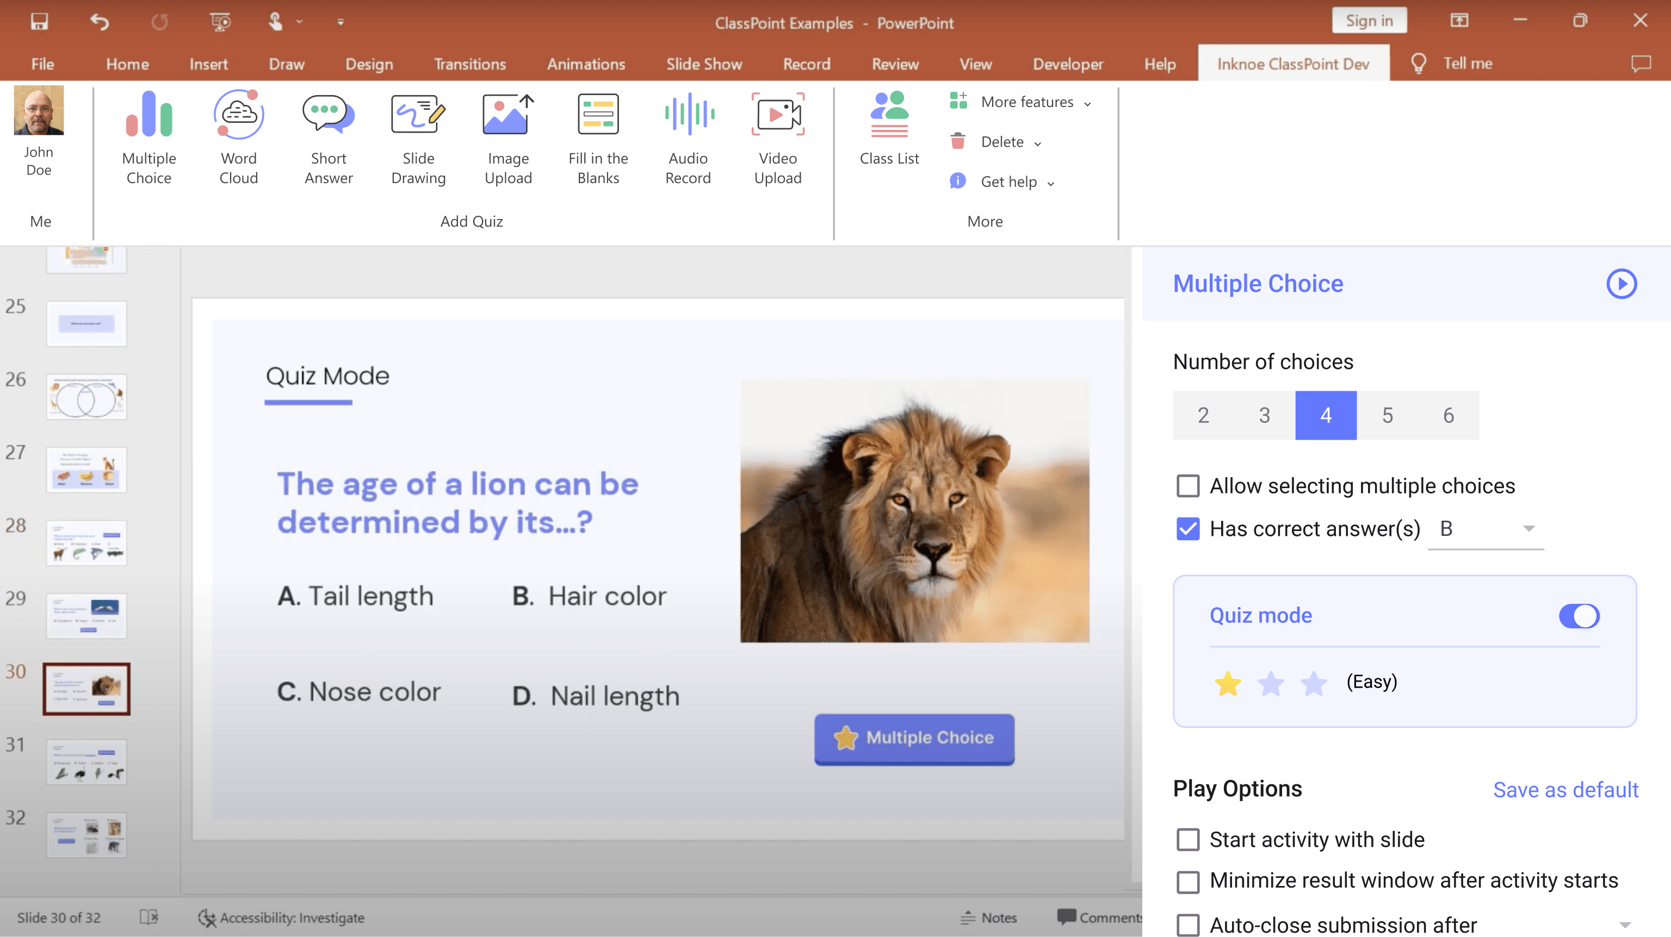
Task: Add an Image Upload activity
Action: tap(508, 136)
